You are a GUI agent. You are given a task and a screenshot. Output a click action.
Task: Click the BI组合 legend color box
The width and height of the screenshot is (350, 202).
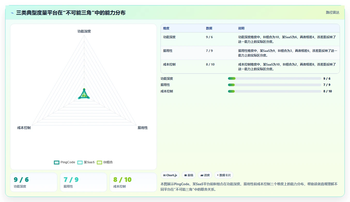click(100, 162)
